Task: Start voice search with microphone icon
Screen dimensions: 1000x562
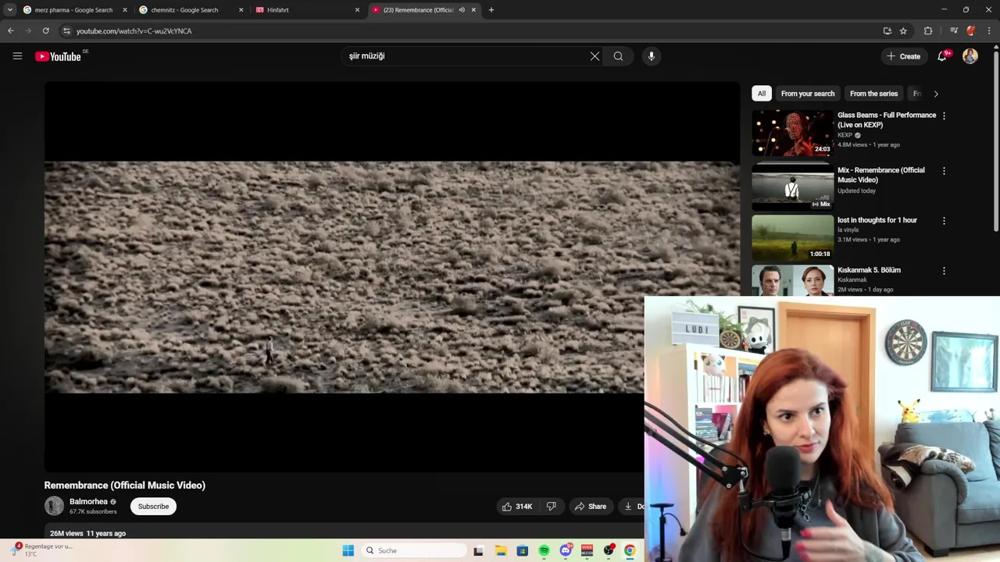Action: point(651,56)
